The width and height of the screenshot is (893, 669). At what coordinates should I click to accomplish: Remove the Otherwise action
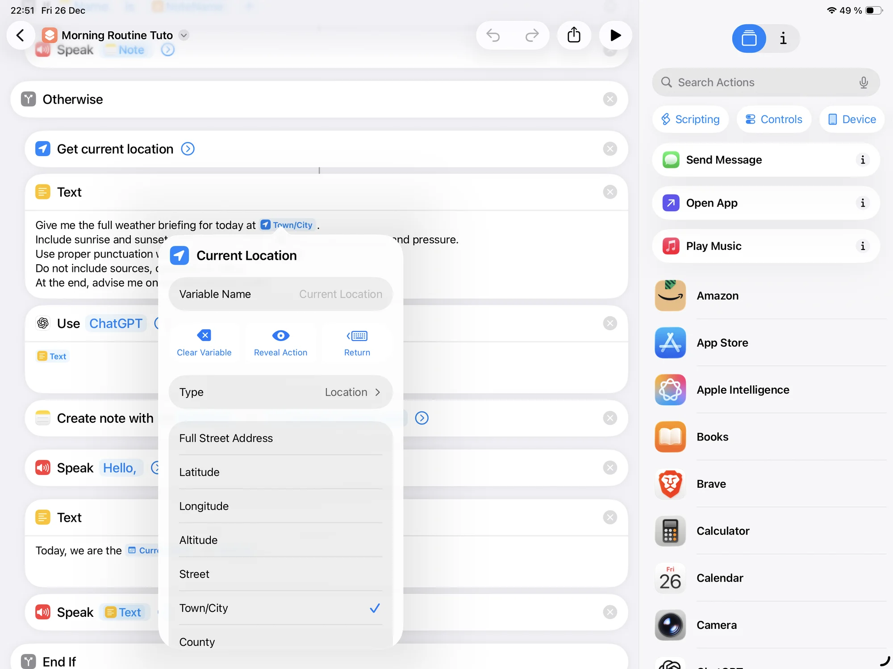point(609,99)
